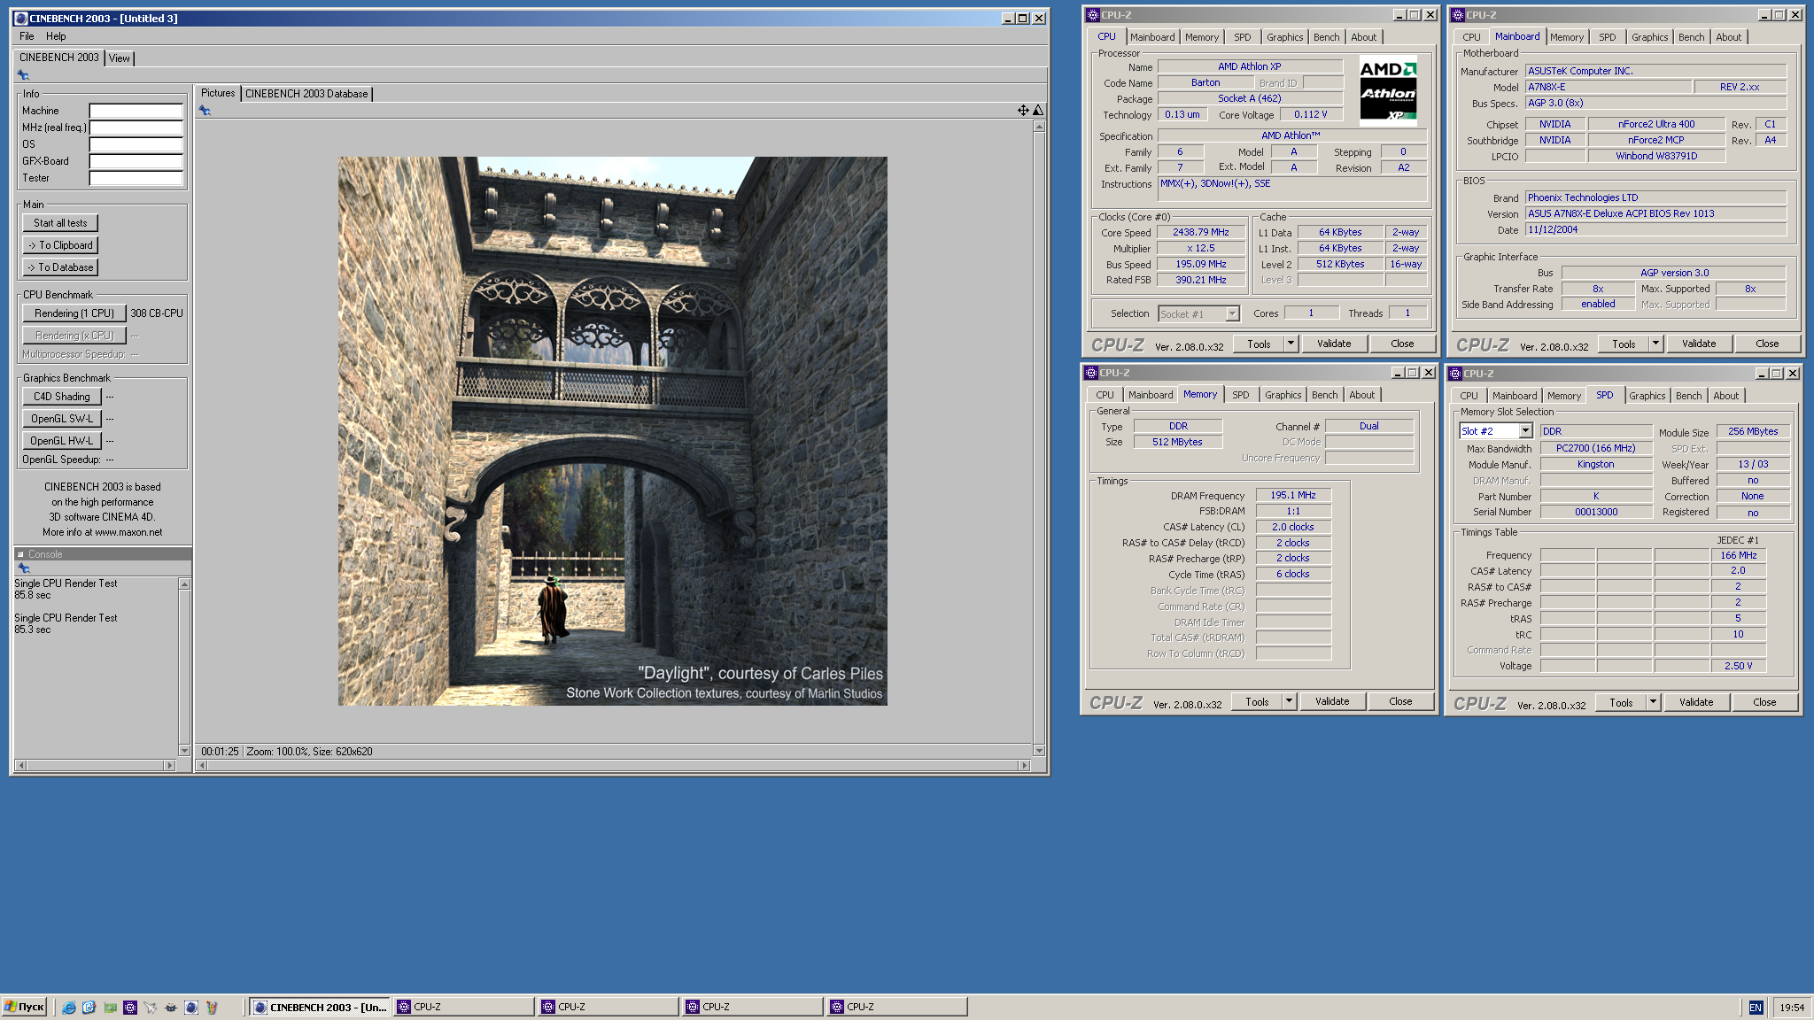Image resolution: width=1814 pixels, height=1020 pixels.
Task: Switch to the View tab in CINEBENCH
Action: 120,58
